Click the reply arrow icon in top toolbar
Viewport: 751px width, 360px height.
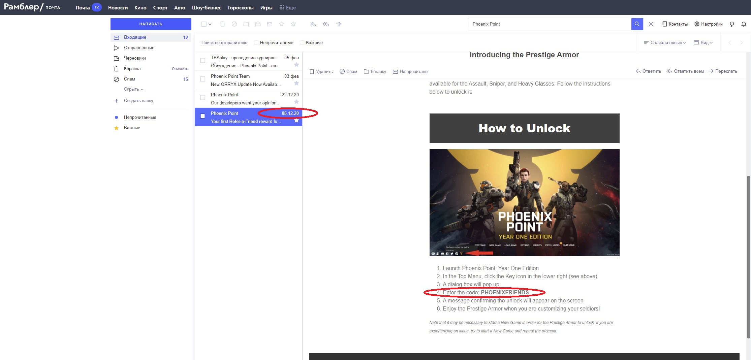tap(313, 24)
